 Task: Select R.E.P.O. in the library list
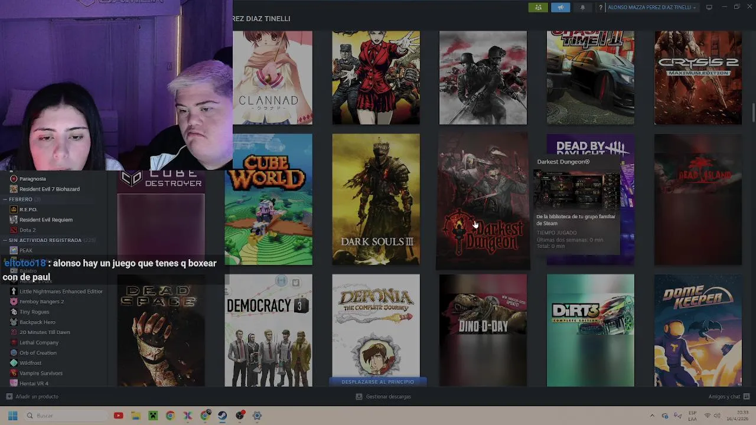28,210
